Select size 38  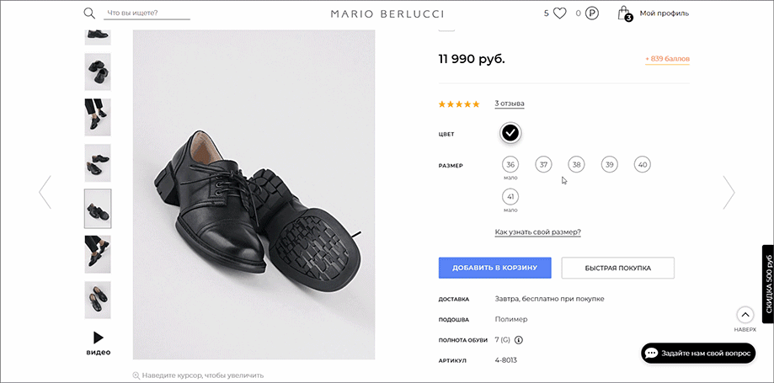click(x=576, y=164)
